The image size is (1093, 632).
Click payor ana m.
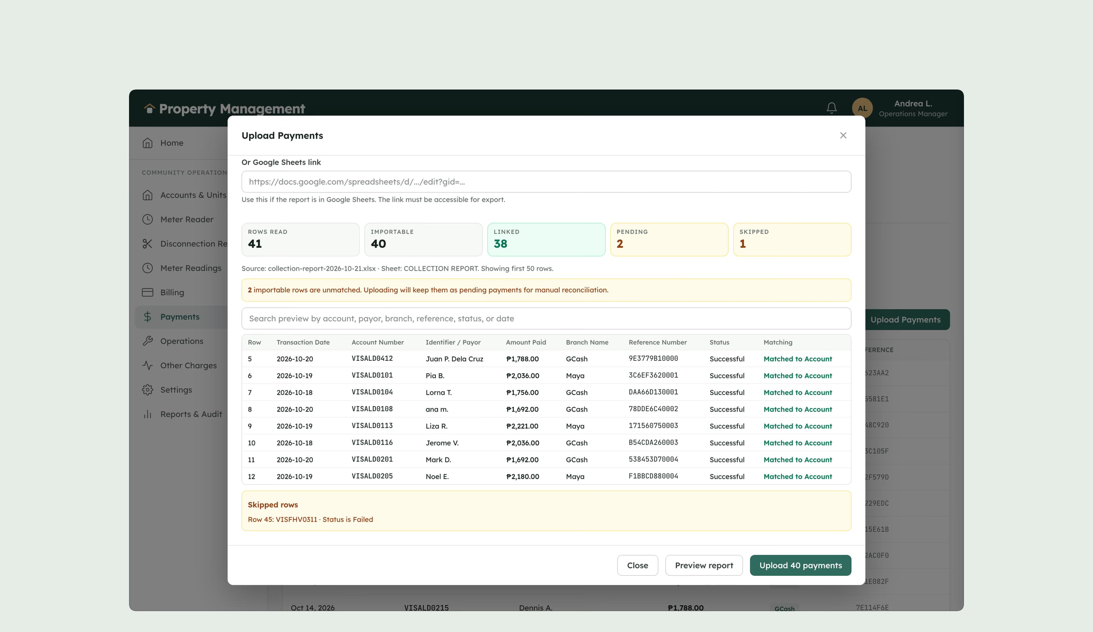coord(437,409)
